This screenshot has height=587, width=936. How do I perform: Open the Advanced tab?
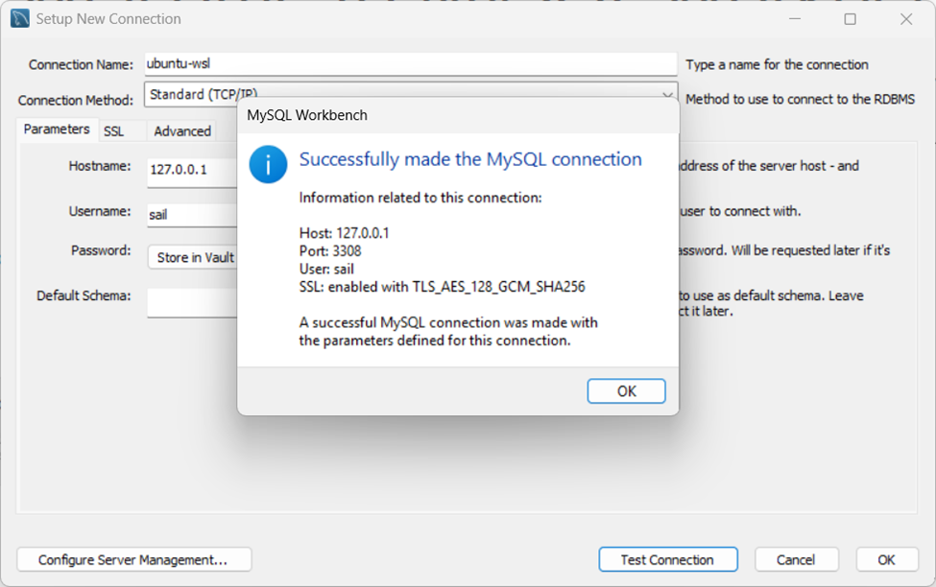click(181, 130)
